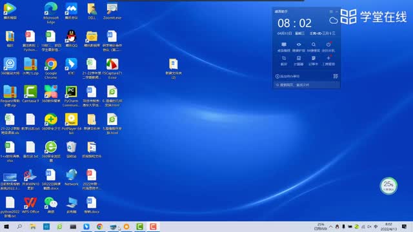This screenshot has width=413, height=232.
Task: Click the taskbar clock and date
Action: coord(388,226)
